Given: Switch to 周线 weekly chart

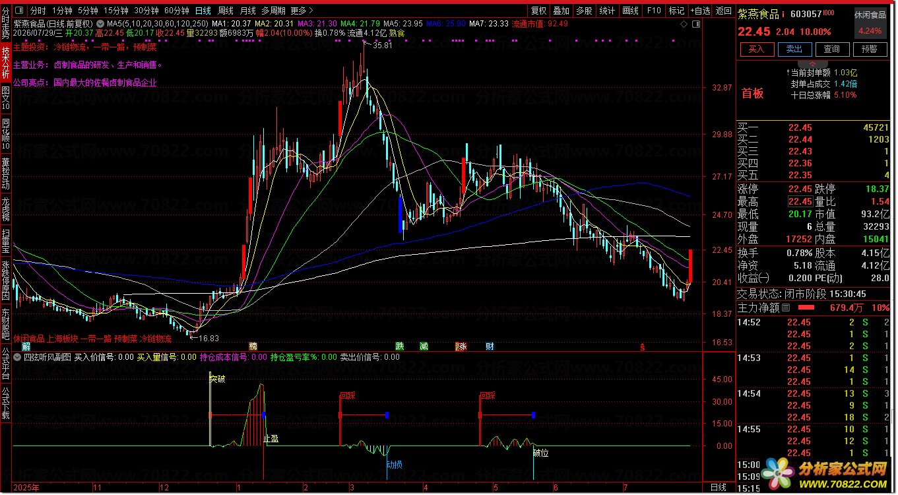Looking at the screenshot, I should point(226,11).
